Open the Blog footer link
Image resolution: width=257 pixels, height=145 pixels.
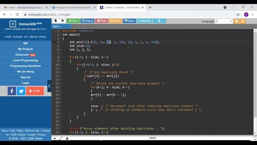(x=20, y=130)
